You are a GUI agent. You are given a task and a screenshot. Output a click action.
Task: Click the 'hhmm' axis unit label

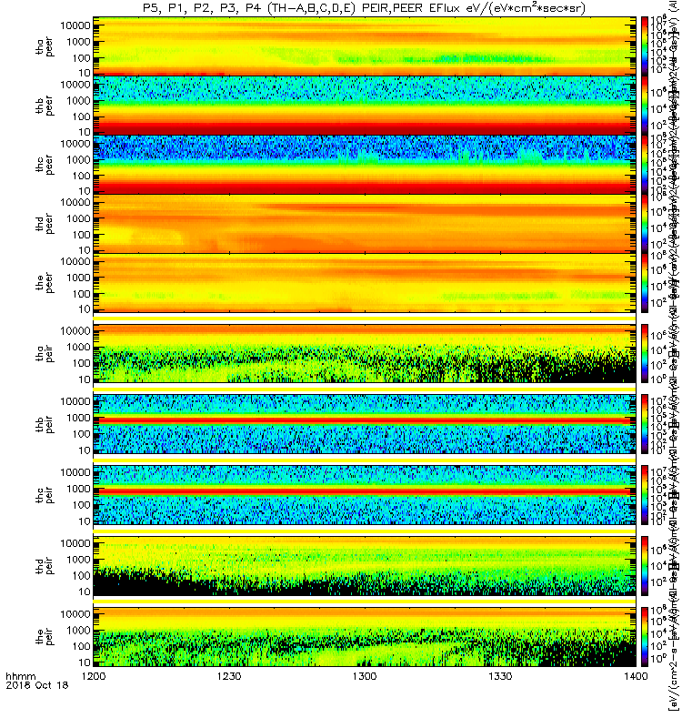(21, 676)
